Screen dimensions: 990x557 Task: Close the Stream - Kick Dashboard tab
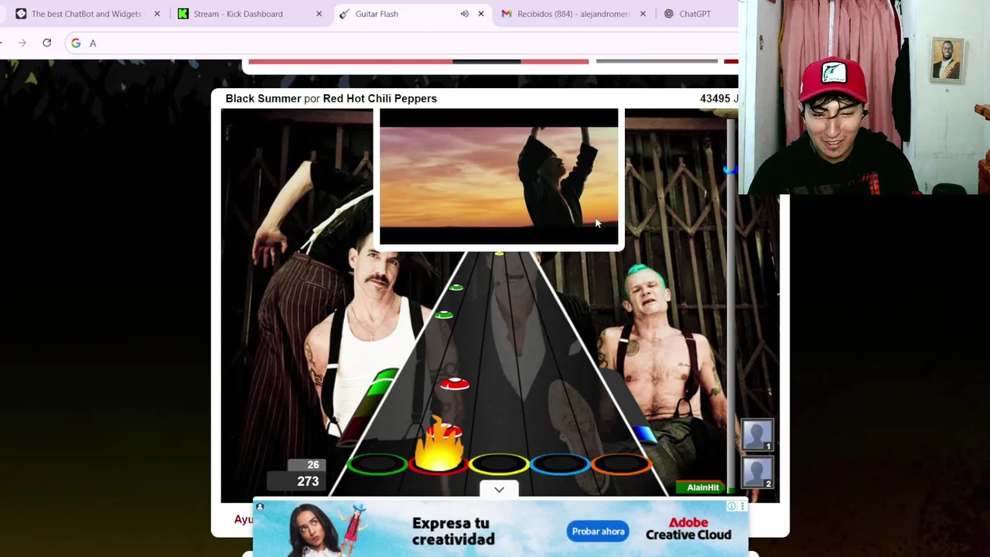coord(319,14)
